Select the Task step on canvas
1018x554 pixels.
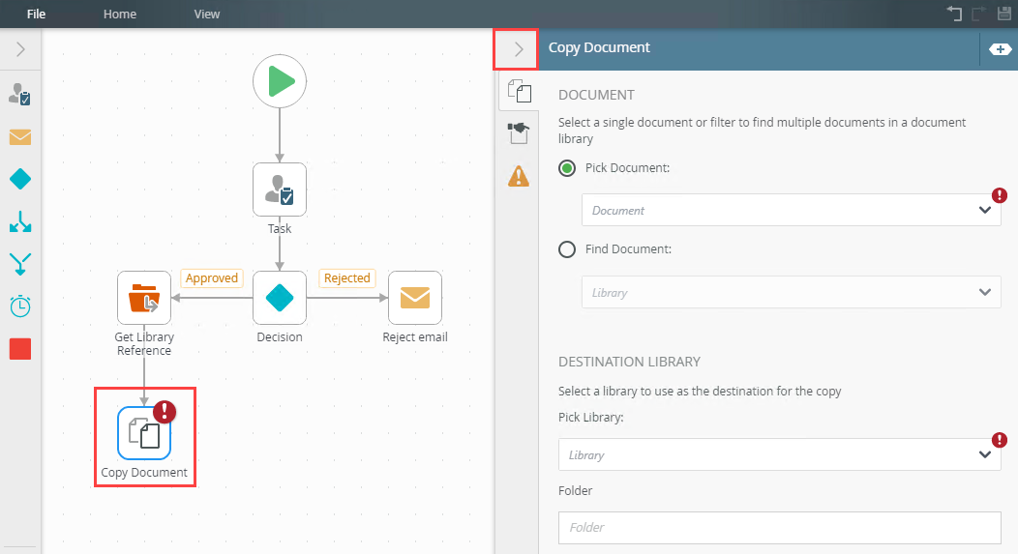tap(280, 190)
